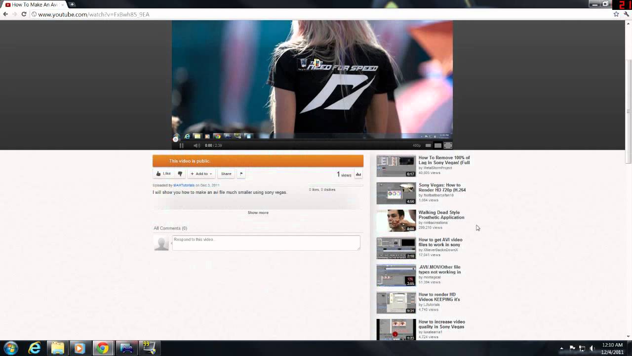Click the This video is public banner

pyautogui.click(x=258, y=161)
